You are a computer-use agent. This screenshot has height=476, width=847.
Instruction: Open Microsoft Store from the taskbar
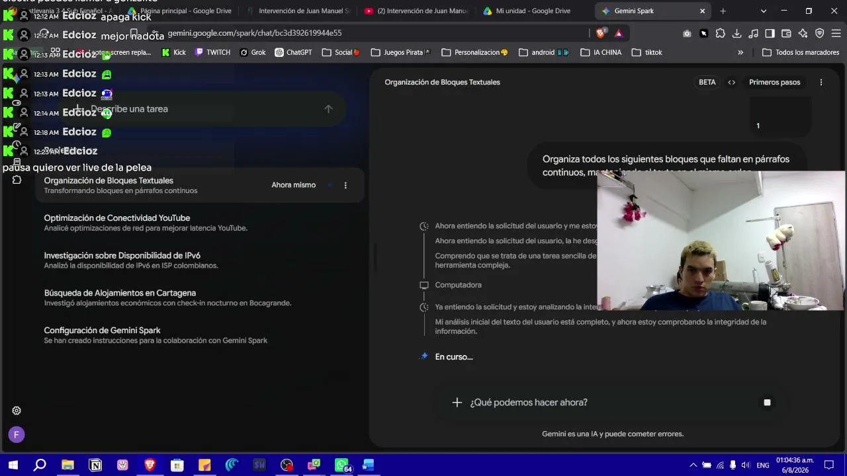[177, 465]
